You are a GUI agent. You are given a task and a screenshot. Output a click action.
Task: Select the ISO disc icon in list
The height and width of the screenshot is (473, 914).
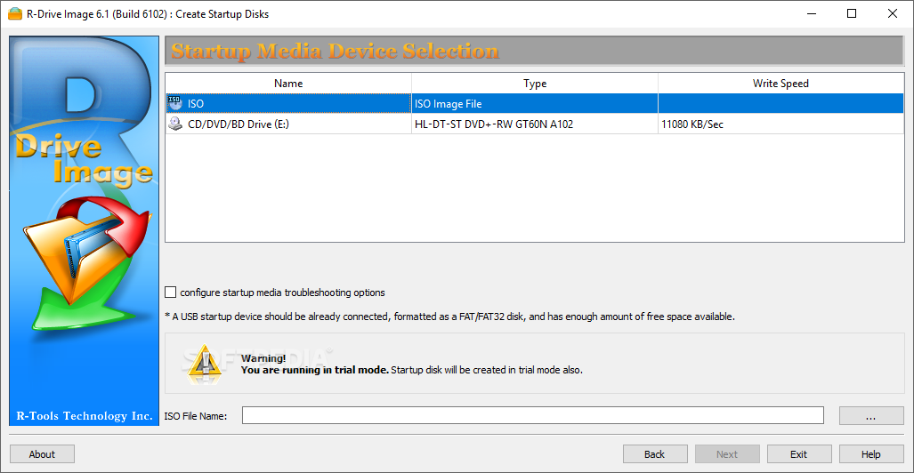tap(174, 104)
